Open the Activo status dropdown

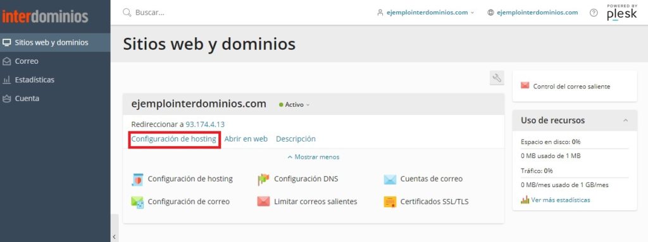pyautogui.click(x=294, y=105)
